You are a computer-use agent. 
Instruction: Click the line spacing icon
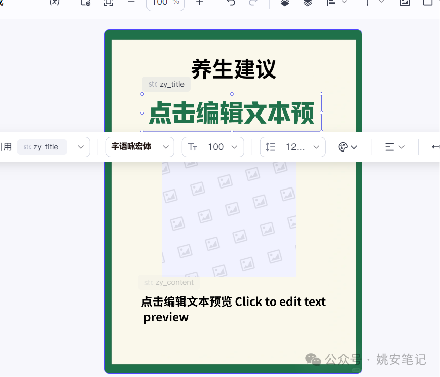(271, 147)
